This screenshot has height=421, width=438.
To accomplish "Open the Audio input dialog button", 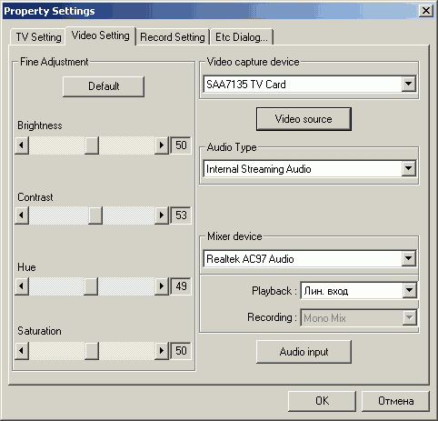I will point(304,352).
